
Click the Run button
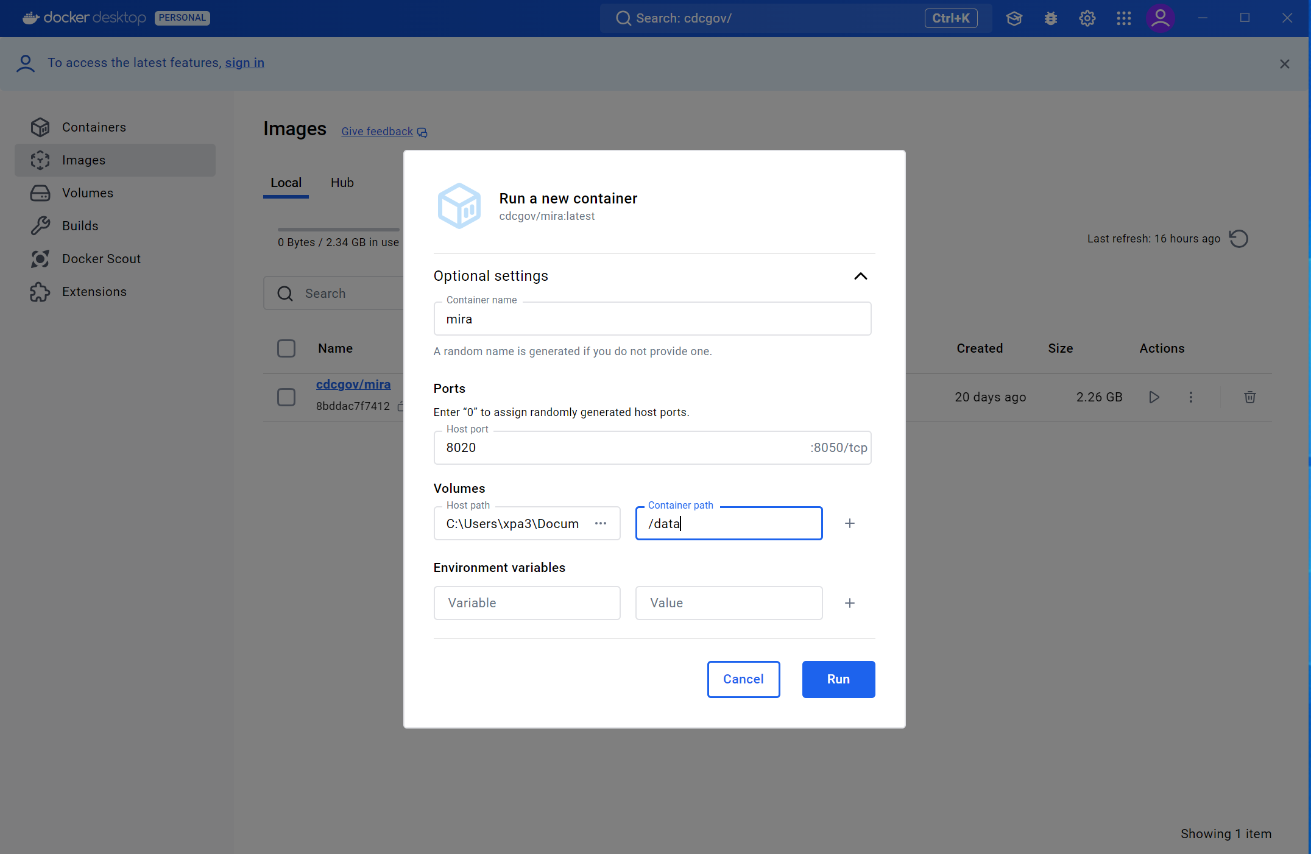(x=838, y=679)
